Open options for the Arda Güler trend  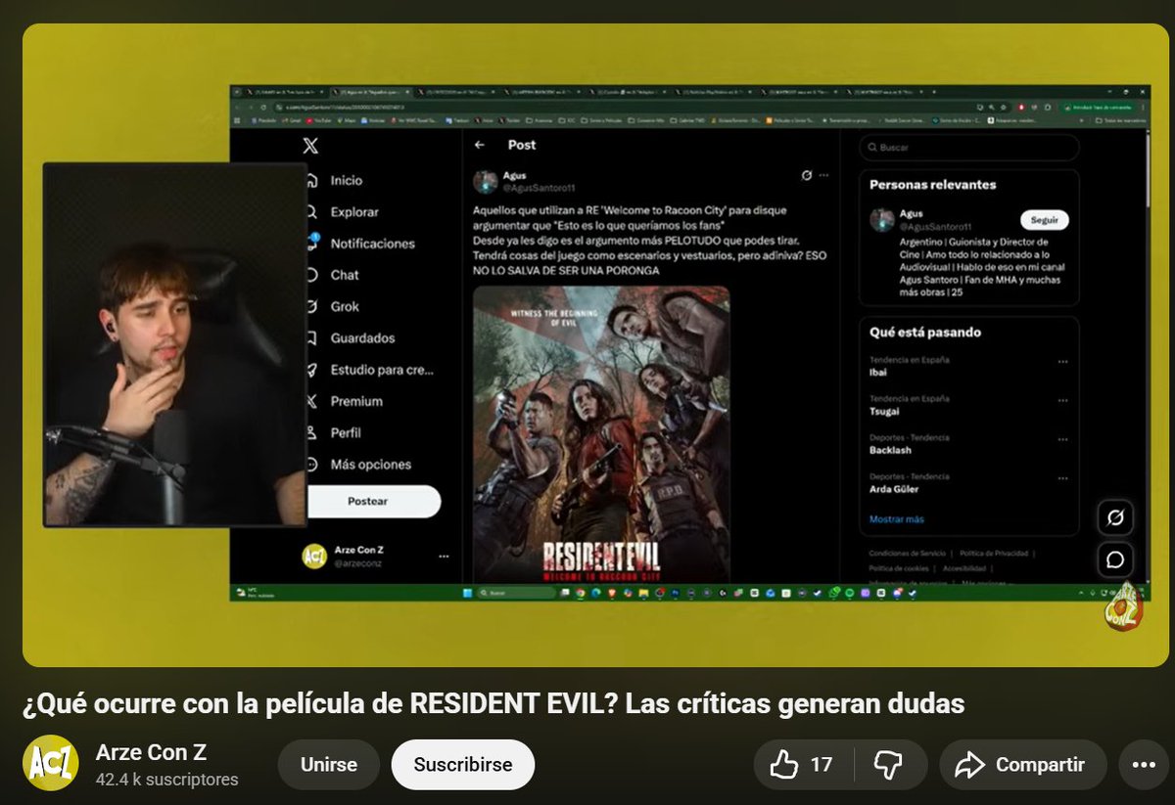(1062, 478)
